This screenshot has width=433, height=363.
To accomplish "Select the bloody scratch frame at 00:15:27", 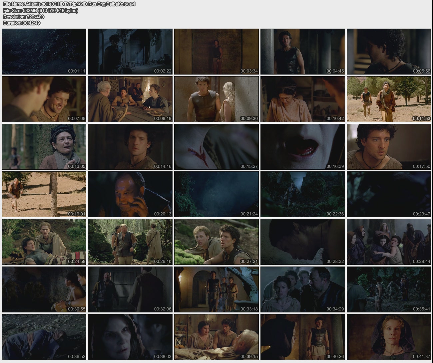I will (217, 147).
